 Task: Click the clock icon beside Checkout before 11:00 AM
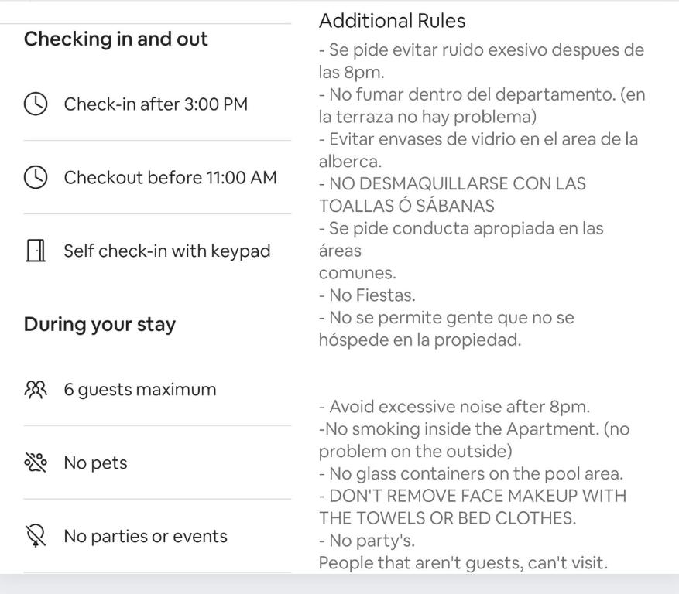[36, 177]
